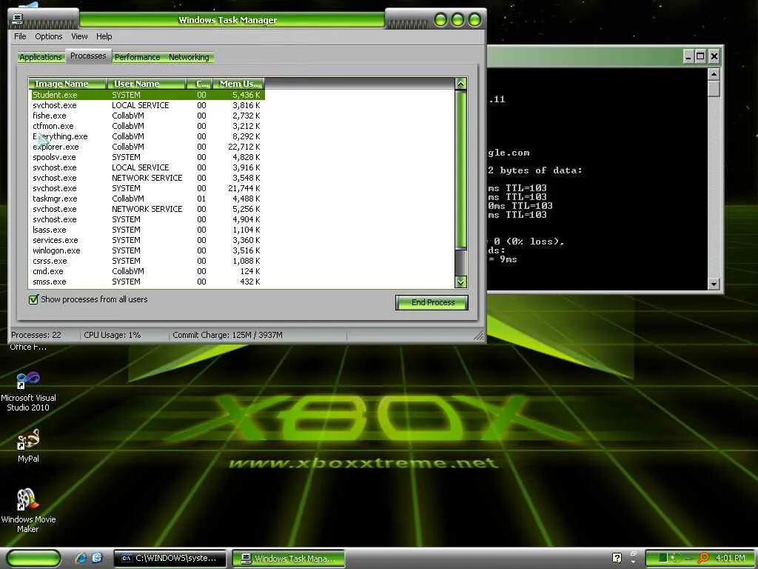Select the smss.exe process

tap(147, 282)
